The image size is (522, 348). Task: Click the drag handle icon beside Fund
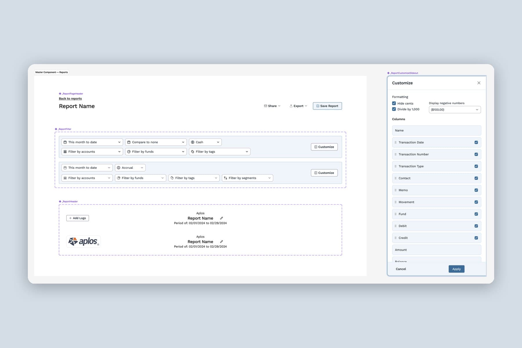pos(396,214)
